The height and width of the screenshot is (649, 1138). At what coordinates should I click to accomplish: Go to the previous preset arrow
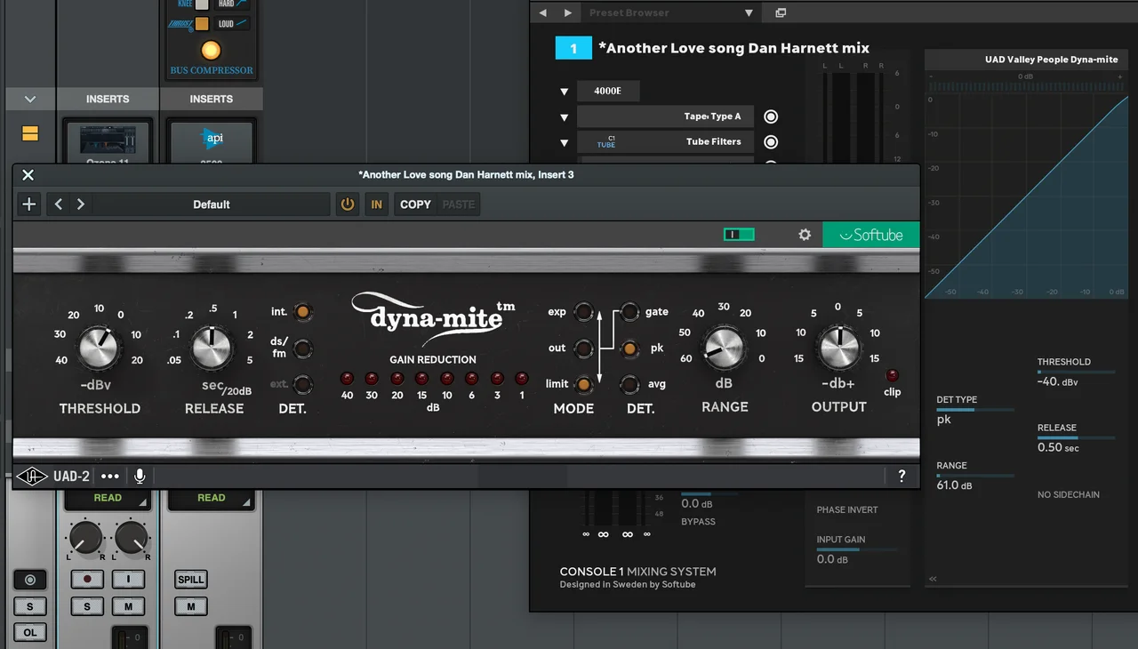(x=59, y=204)
